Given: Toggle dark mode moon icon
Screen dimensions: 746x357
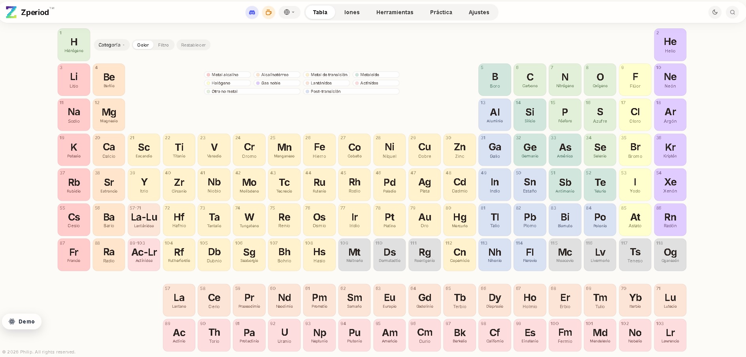Looking at the screenshot, I should click(715, 12).
